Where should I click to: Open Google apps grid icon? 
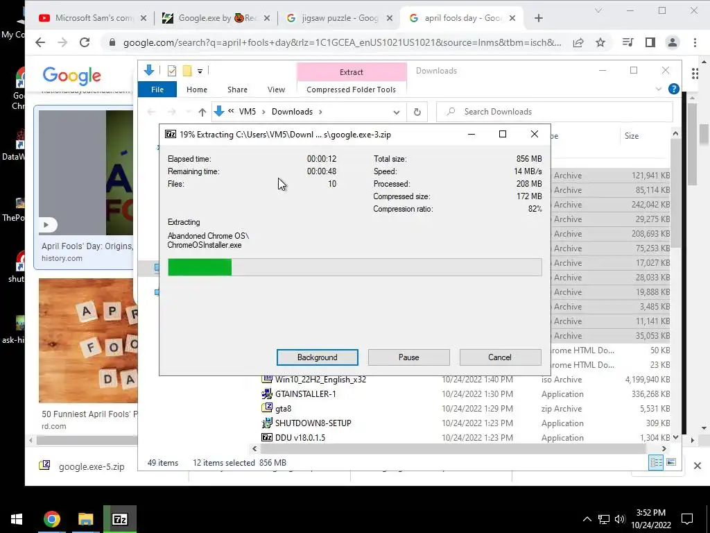point(695,73)
